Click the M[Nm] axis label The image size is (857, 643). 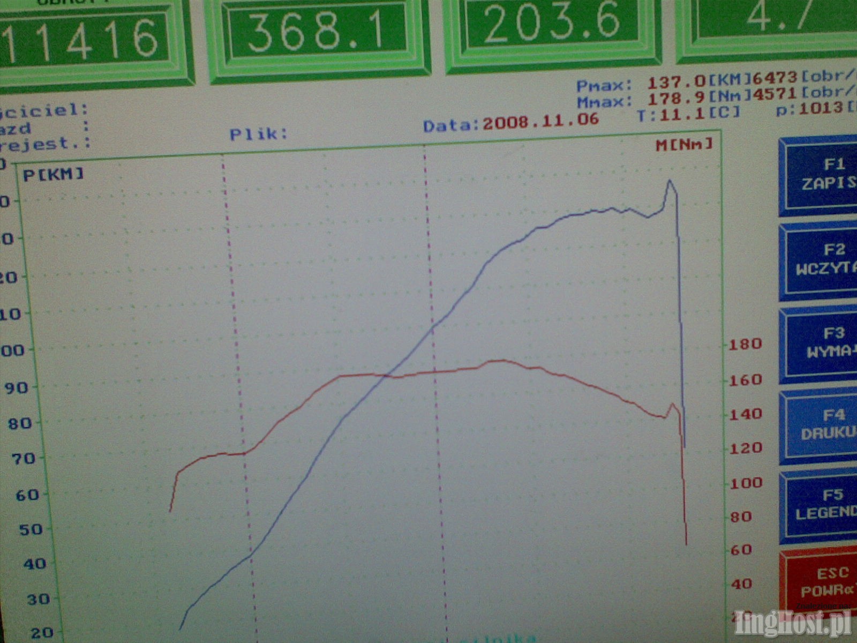[x=685, y=144]
